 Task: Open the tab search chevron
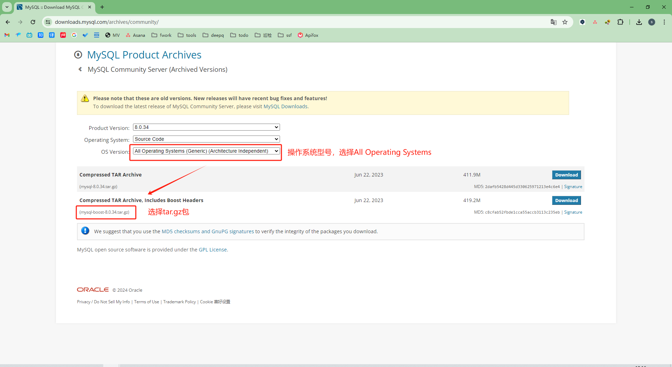click(x=7, y=7)
